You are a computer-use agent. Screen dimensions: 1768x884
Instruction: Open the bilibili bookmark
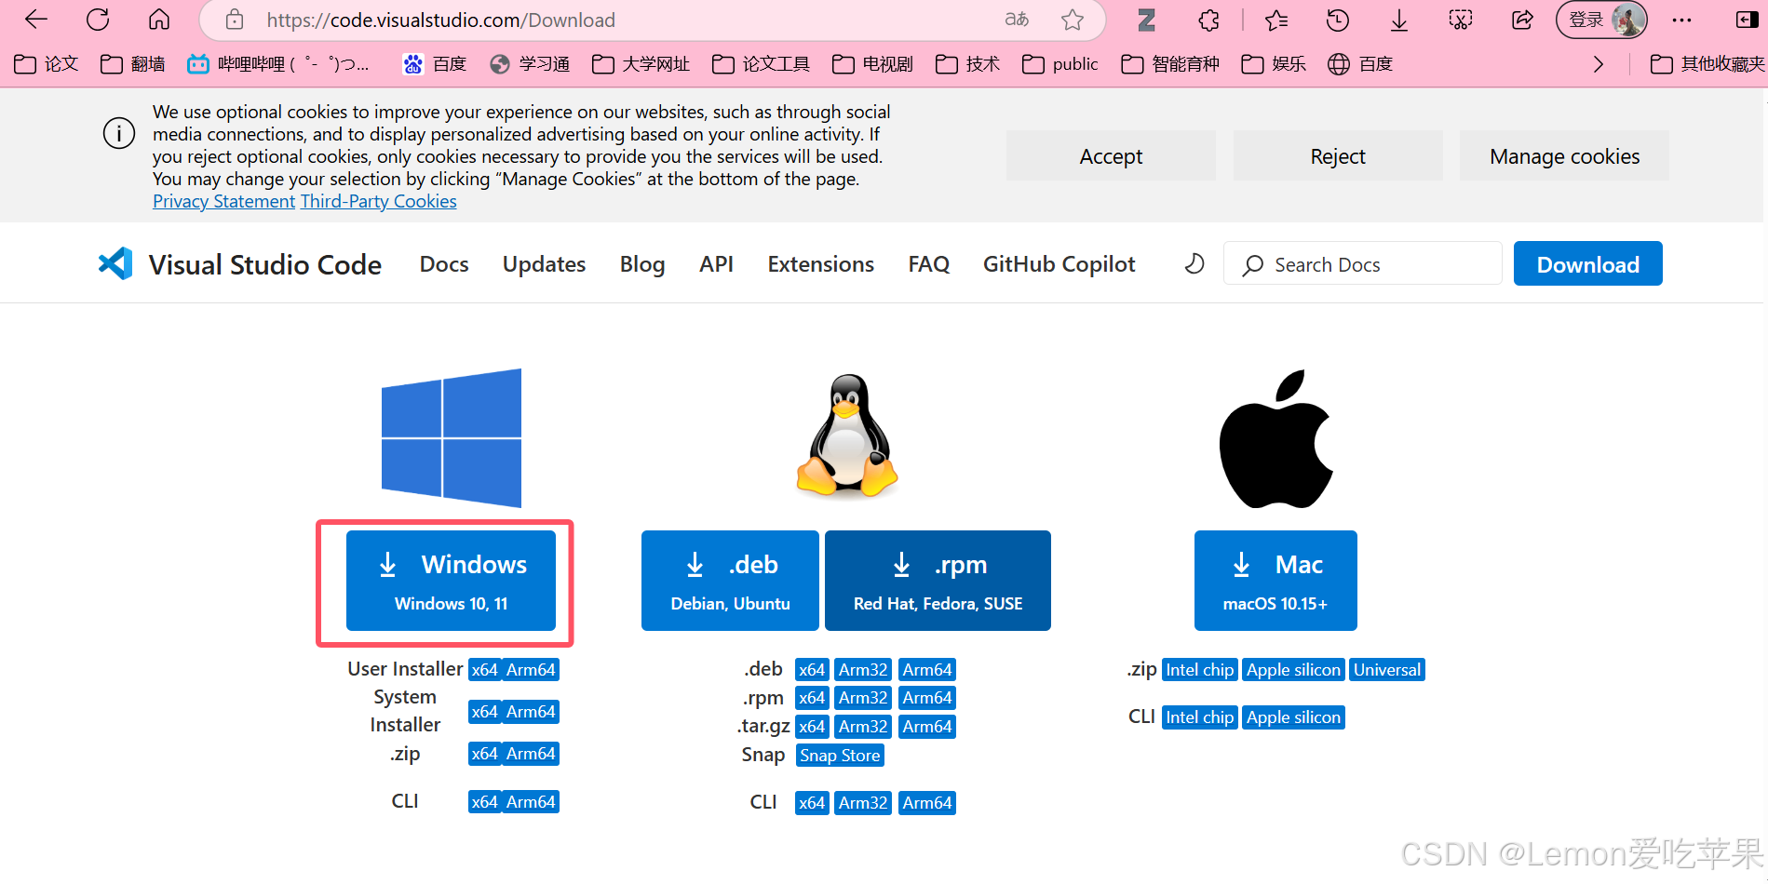(278, 63)
